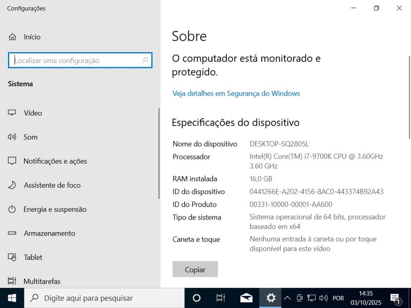Image resolution: width=411 pixels, height=308 pixels.
Task: Click the Sistema sidebar heading
Action: 20,84
